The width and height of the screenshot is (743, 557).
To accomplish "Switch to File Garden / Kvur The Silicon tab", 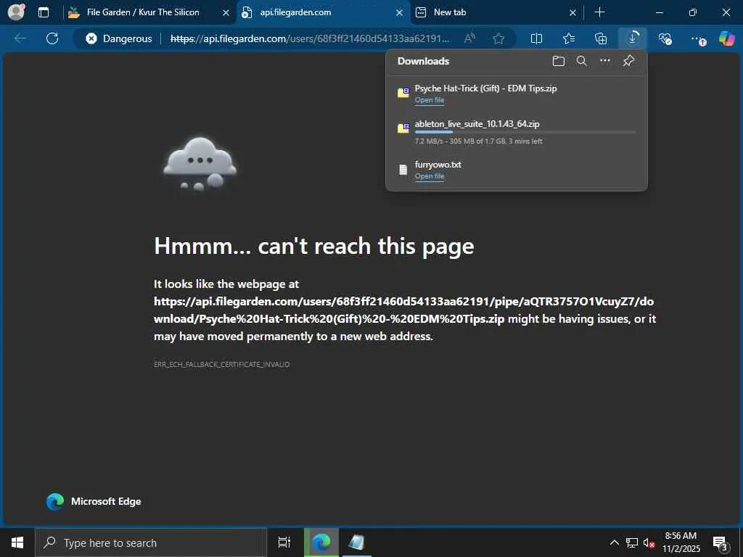I will coord(143,12).
